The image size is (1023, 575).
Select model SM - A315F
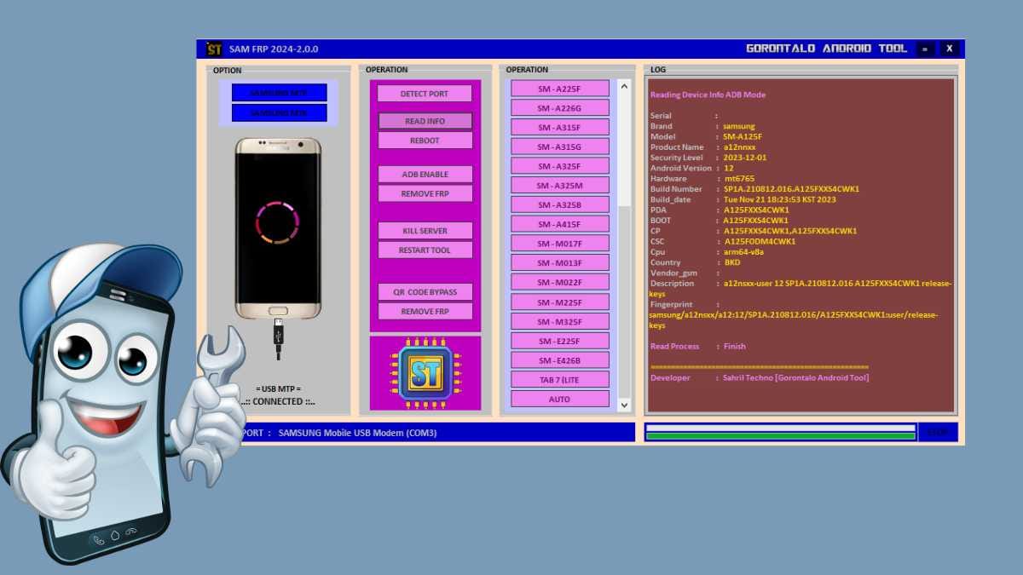tap(559, 128)
